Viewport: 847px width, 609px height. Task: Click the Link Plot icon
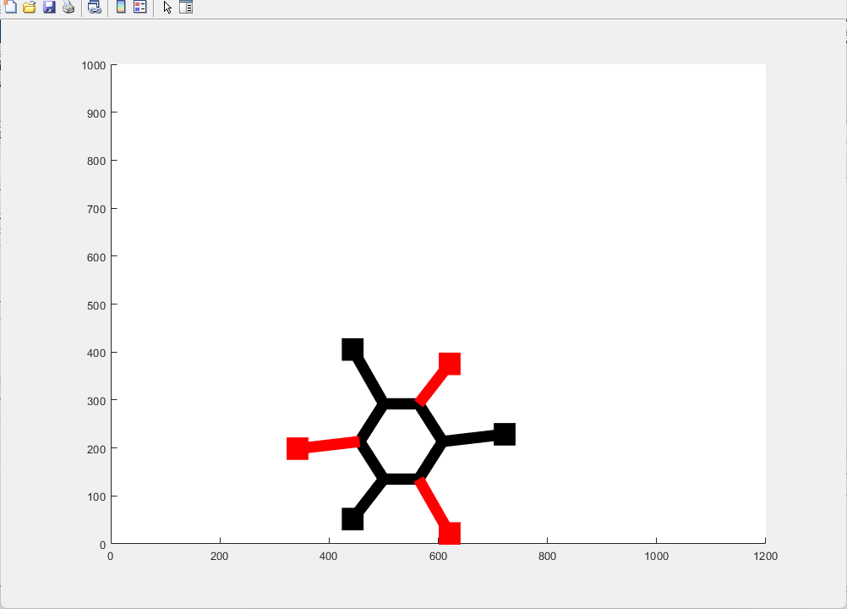click(95, 7)
